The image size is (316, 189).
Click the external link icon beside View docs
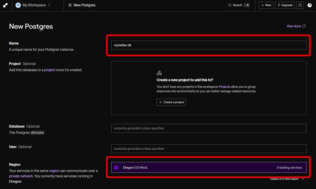click(304, 26)
